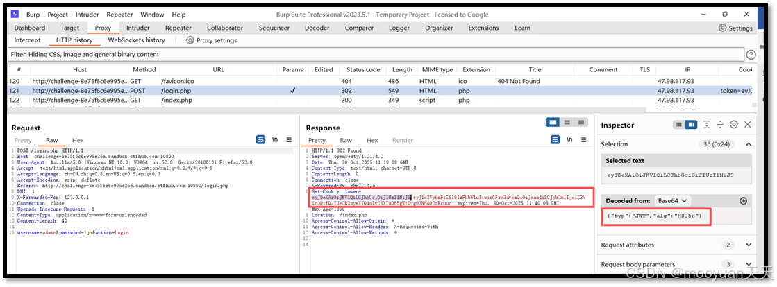Select stacked vertical request/response layout
This screenshot has width=777, height=287.
pyautogui.click(x=567, y=122)
